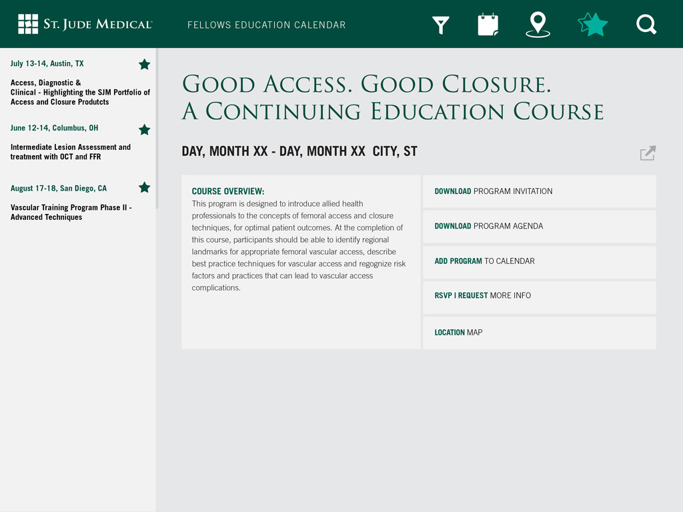Add Program to Calendar
The width and height of the screenshot is (683, 512).
pos(539,261)
